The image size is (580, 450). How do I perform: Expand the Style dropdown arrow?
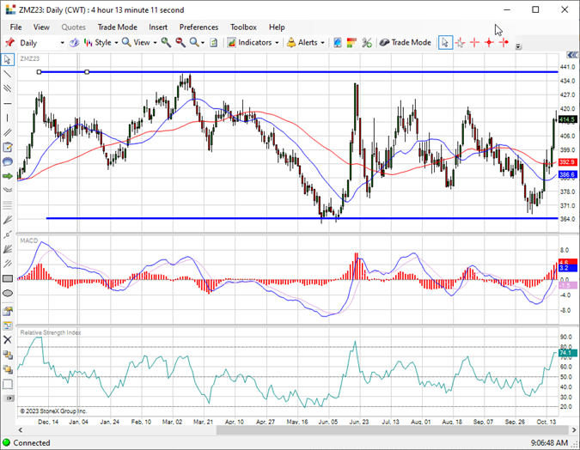coord(116,43)
